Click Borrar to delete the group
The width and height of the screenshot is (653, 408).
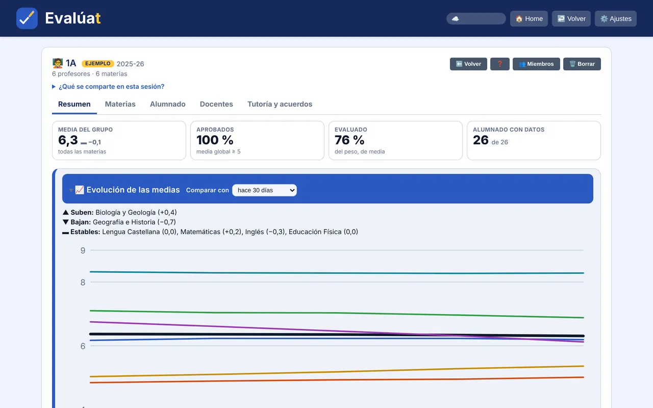[582, 64]
